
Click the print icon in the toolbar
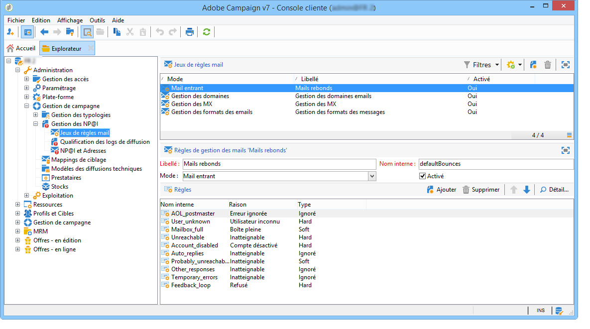pyautogui.click(x=190, y=32)
